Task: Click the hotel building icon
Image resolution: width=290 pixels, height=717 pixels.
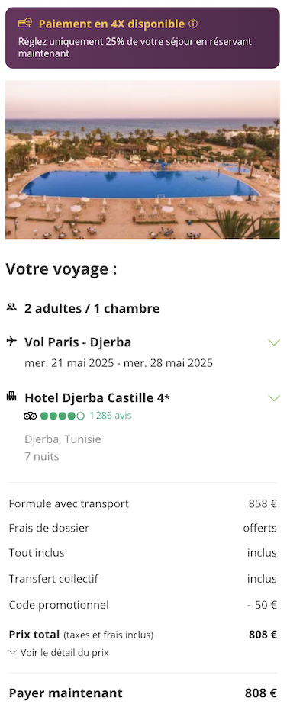Action: (11, 396)
